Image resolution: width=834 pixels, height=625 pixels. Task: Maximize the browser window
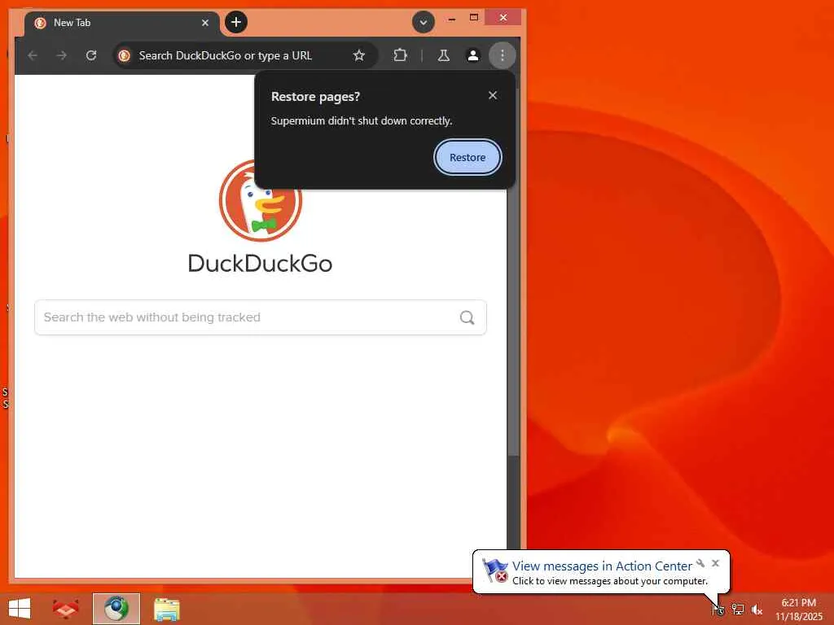[x=474, y=18]
